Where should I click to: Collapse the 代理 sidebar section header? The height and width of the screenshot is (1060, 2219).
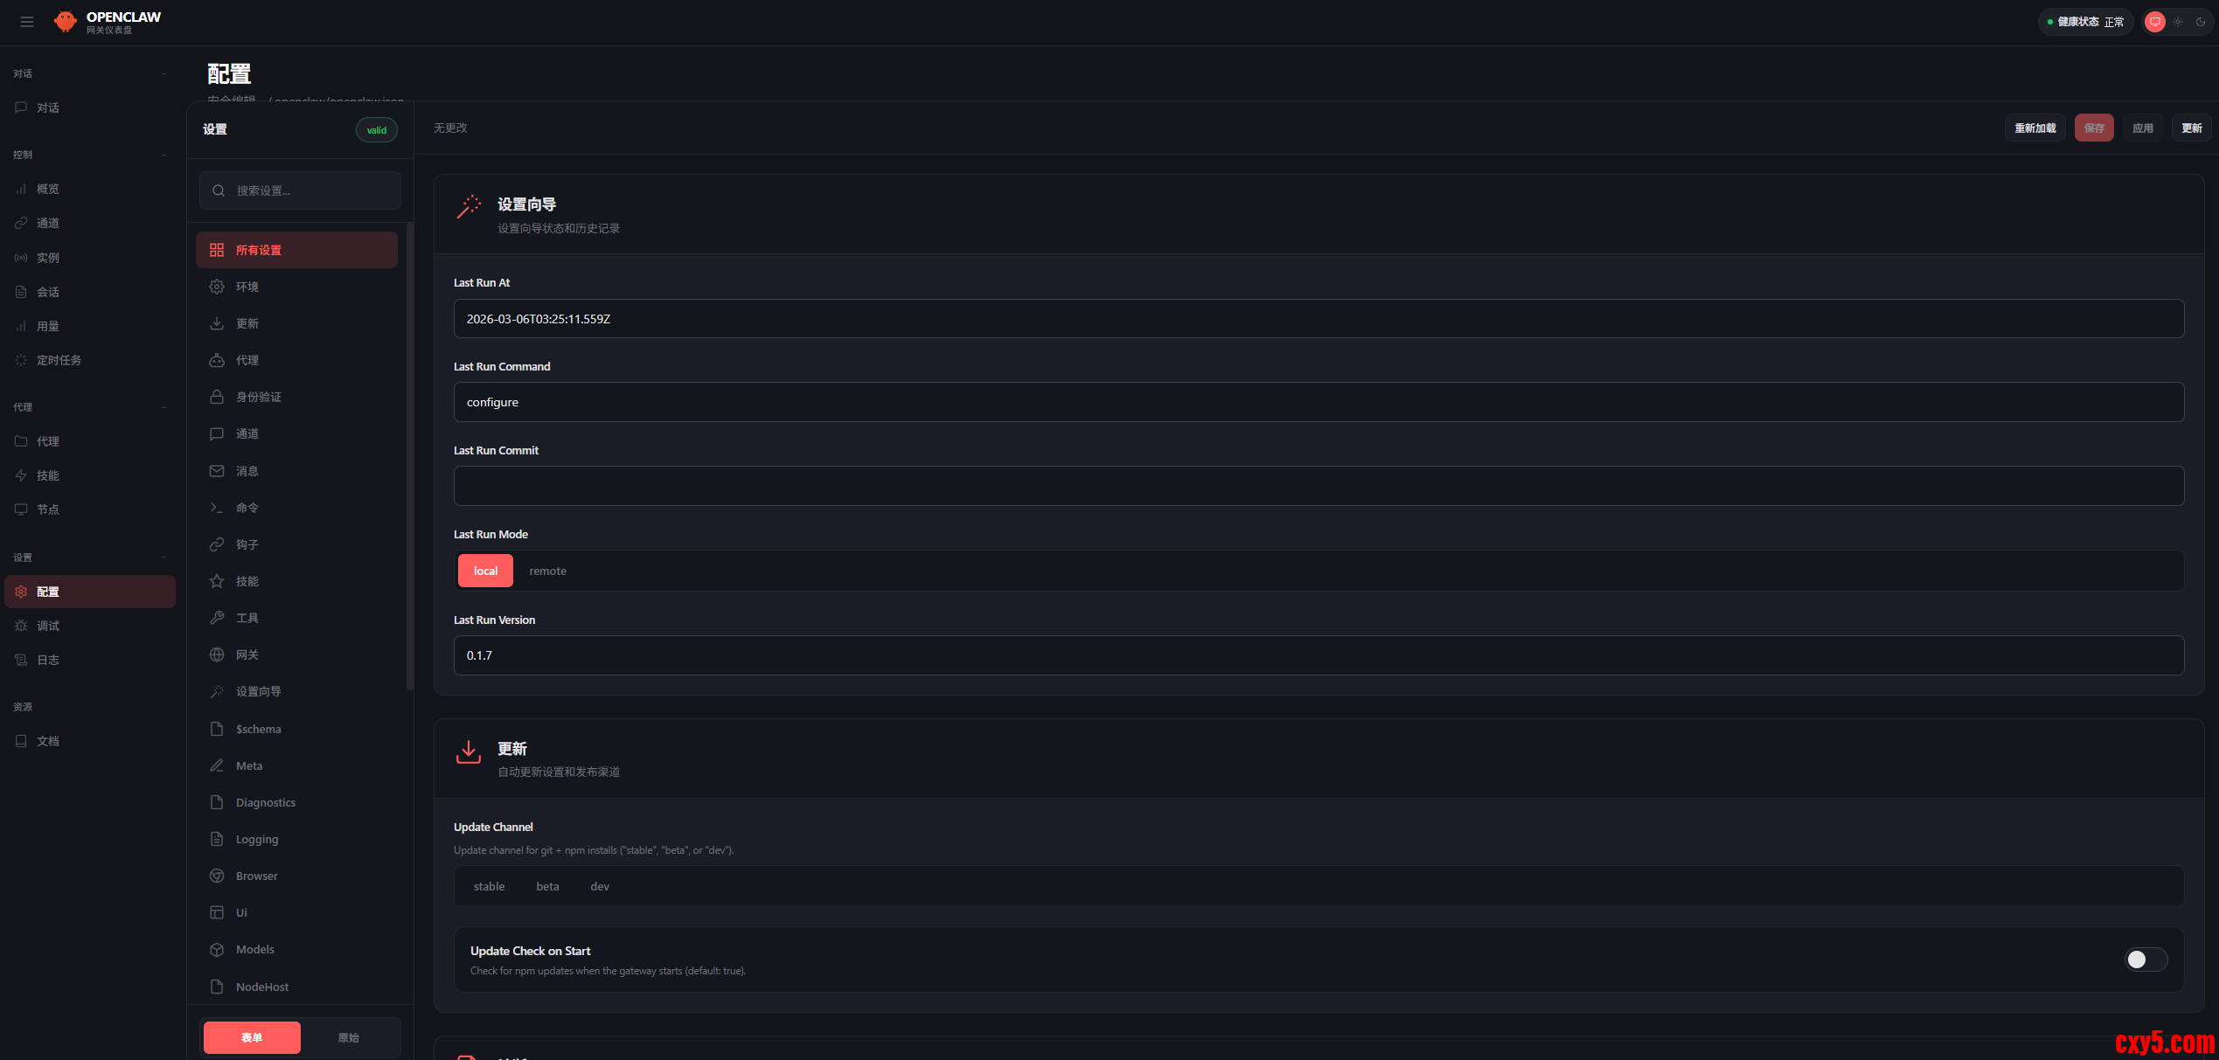tap(163, 407)
